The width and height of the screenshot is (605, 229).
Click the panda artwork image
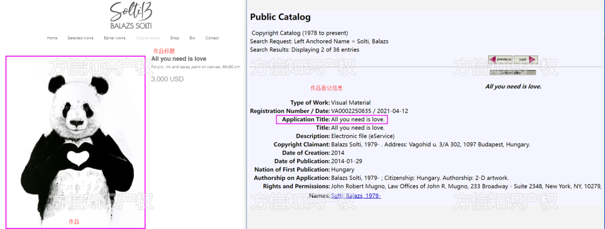point(75,142)
